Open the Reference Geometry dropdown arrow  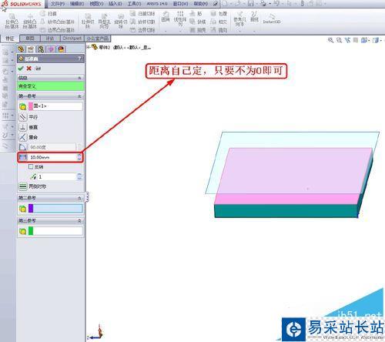click(239, 32)
